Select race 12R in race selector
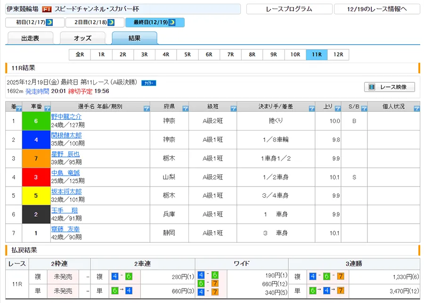The height and width of the screenshot is (303, 424). point(338,54)
